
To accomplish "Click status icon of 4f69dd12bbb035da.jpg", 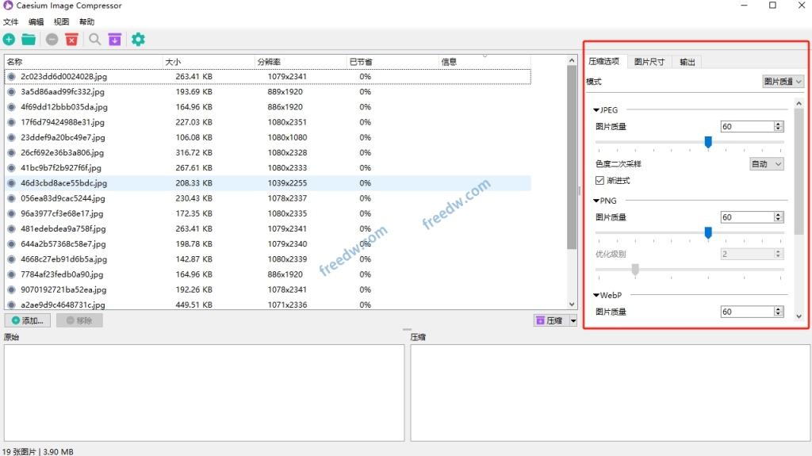I will (x=11, y=107).
